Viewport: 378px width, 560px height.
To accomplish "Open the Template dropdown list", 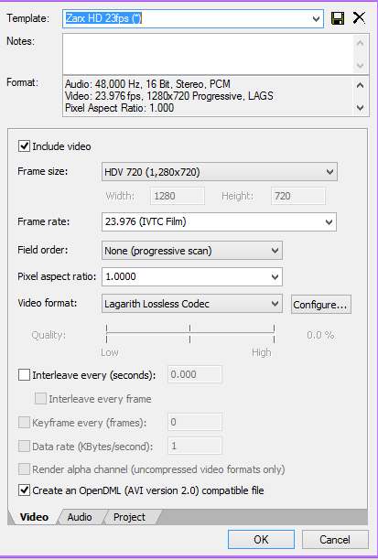I will point(316,18).
